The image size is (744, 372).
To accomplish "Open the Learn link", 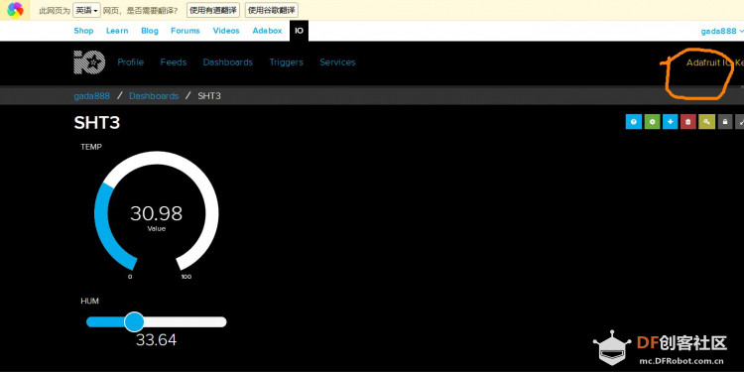I will point(117,31).
